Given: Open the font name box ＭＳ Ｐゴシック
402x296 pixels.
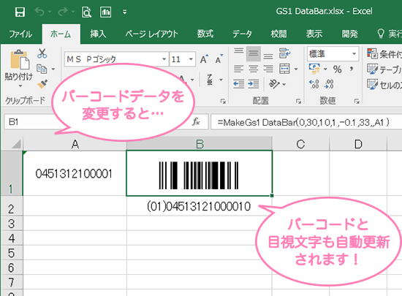Looking at the screenshot, I should [116, 59].
